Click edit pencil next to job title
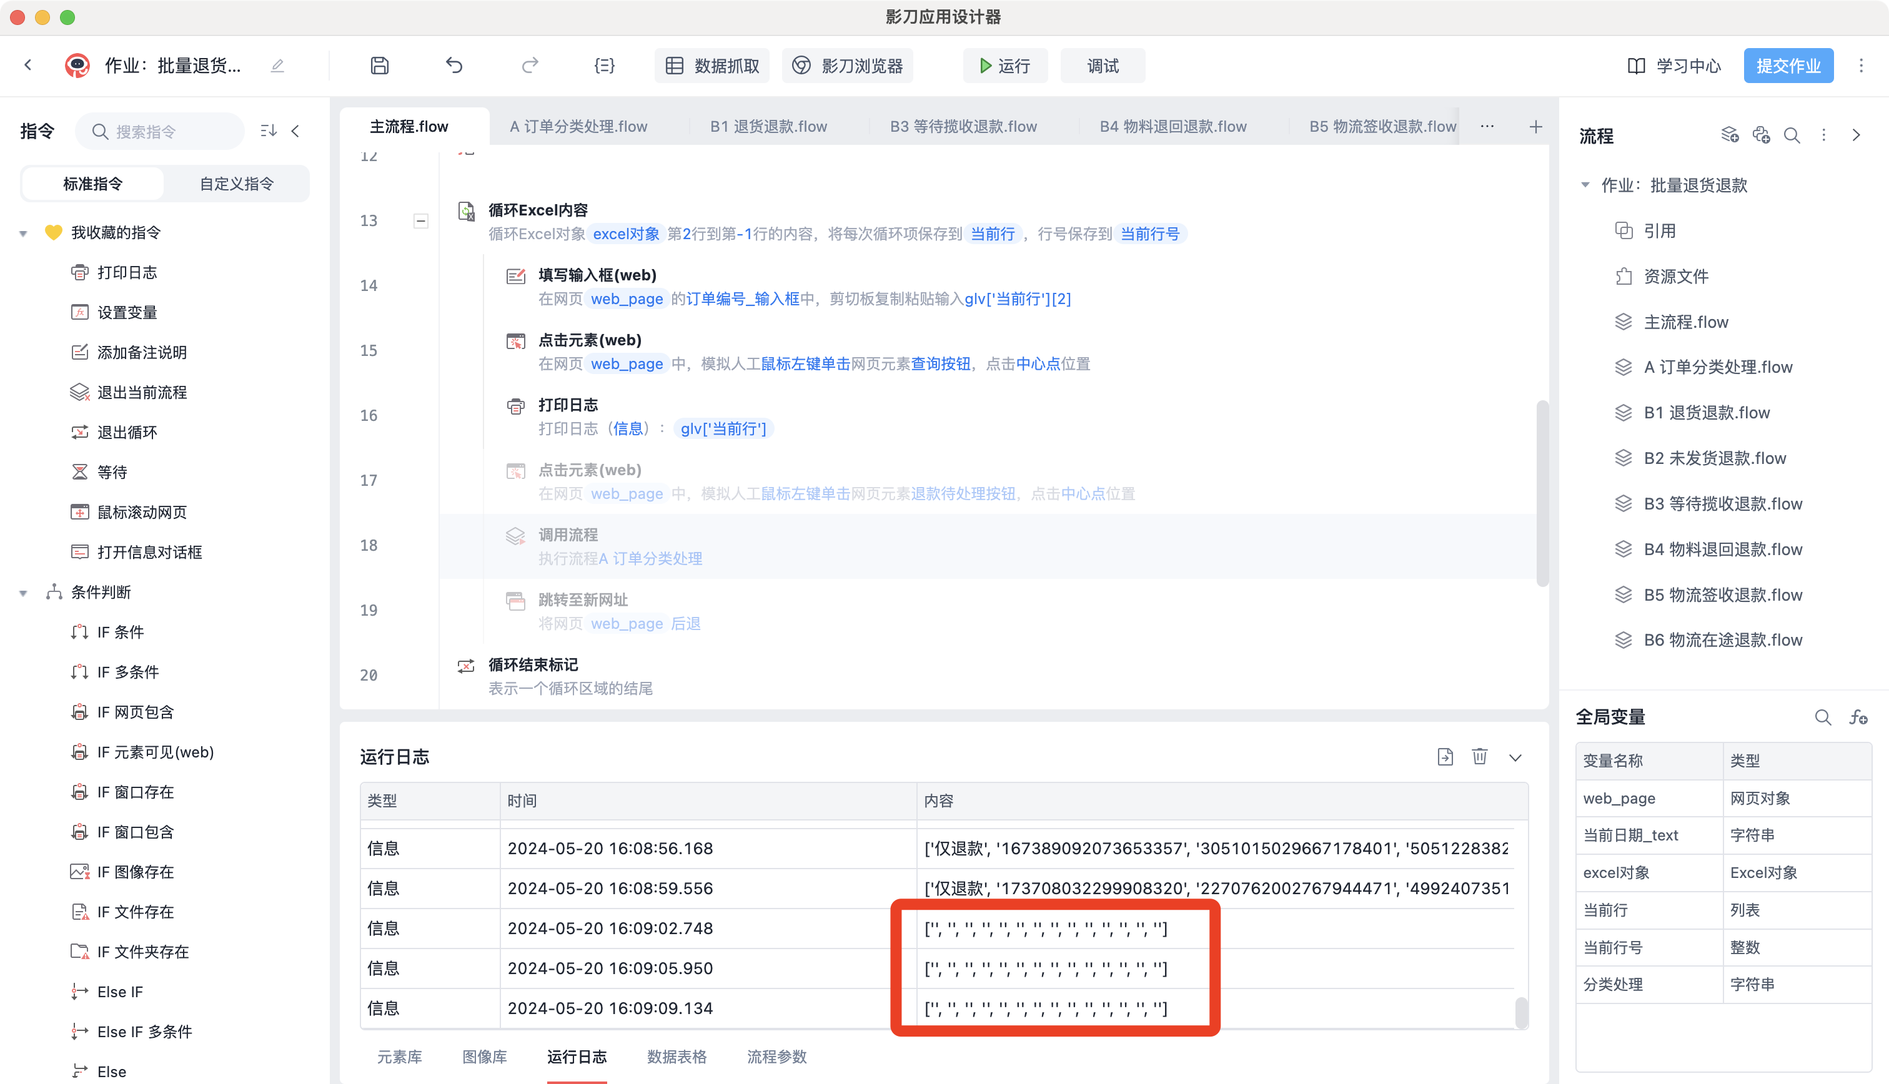Image resolution: width=1889 pixels, height=1084 pixels. click(x=278, y=66)
